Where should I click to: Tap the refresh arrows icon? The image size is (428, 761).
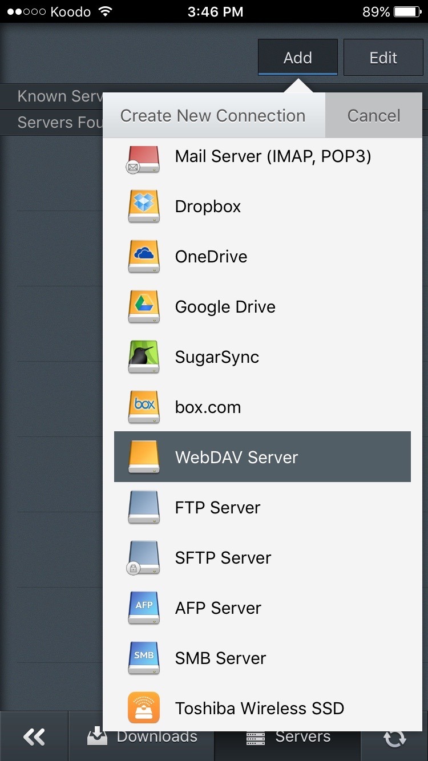(x=394, y=737)
